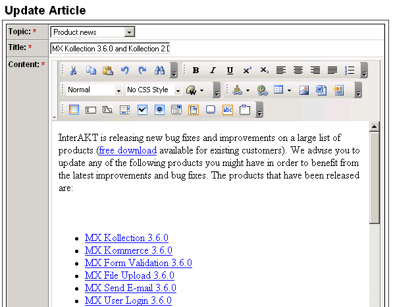Justify the text alignment
This screenshot has height=307, width=393.
332,70
